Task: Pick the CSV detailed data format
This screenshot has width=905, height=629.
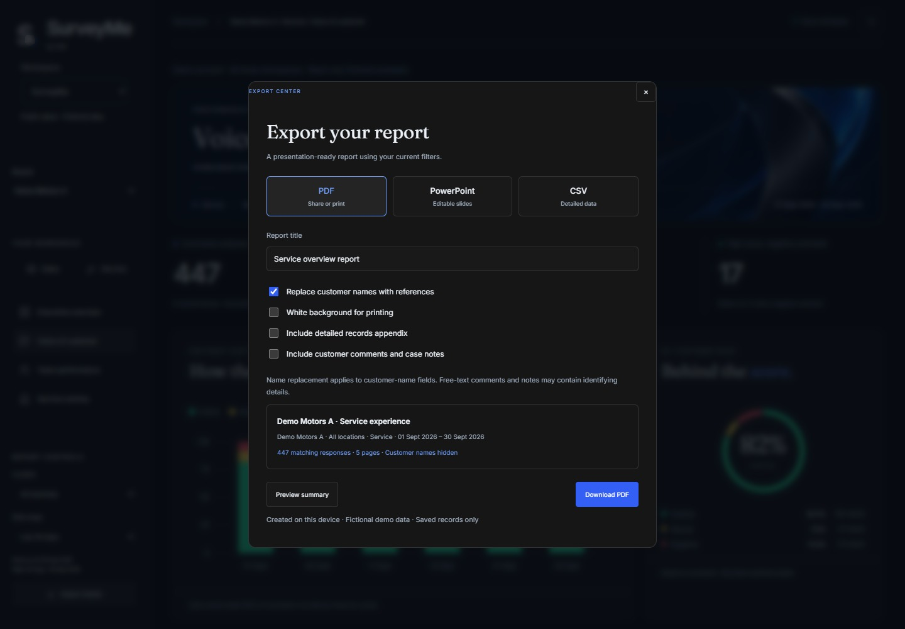Action: 578,196
